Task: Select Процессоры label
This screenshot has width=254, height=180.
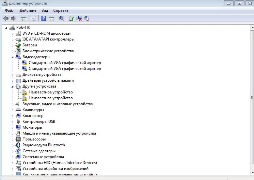Action: (x=34, y=139)
